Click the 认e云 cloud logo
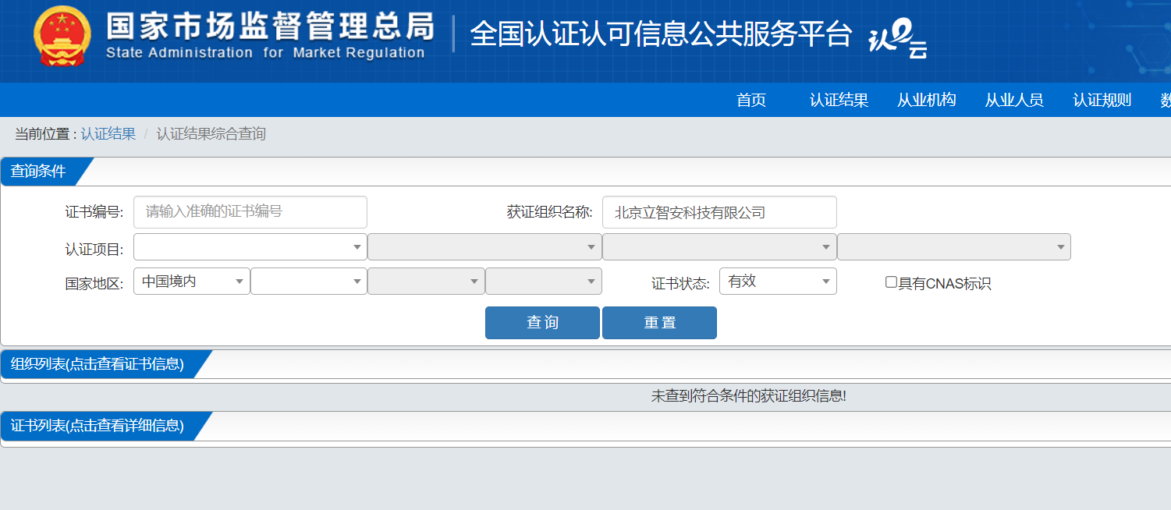 (898, 39)
